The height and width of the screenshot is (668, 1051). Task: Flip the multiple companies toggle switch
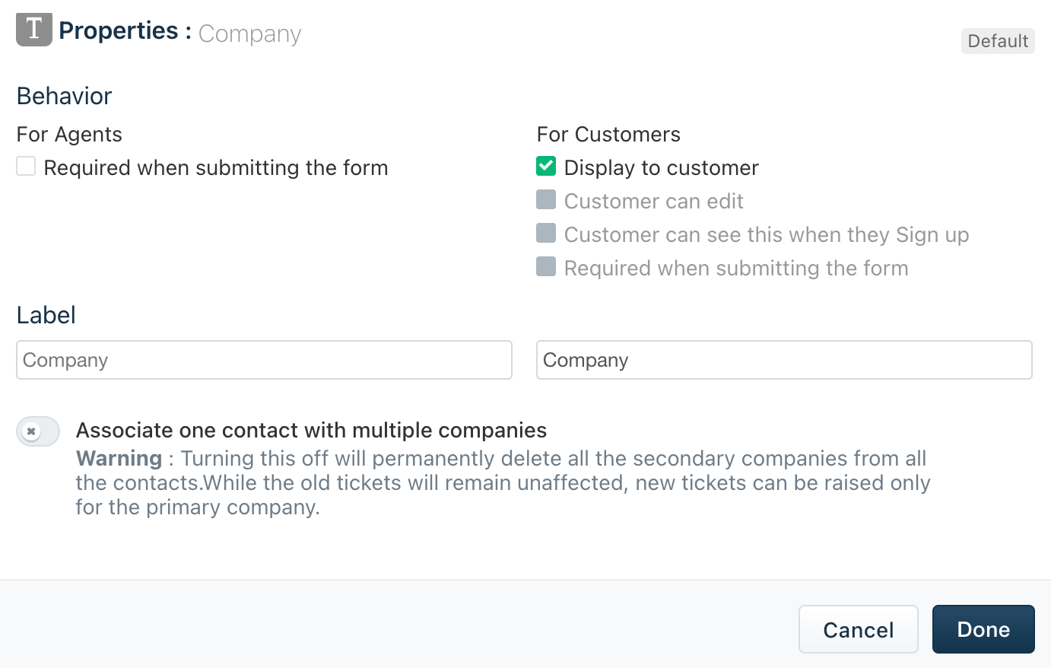click(38, 431)
